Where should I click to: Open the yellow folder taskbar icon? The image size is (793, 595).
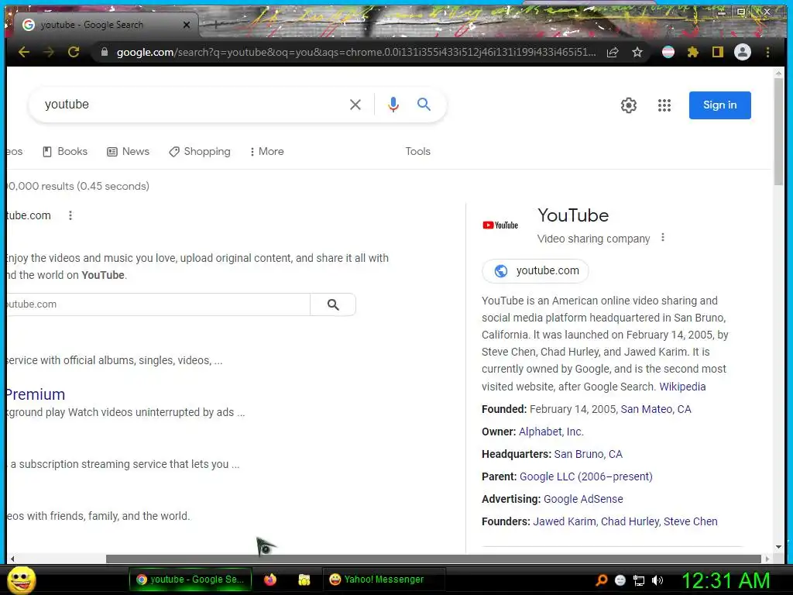click(x=304, y=580)
